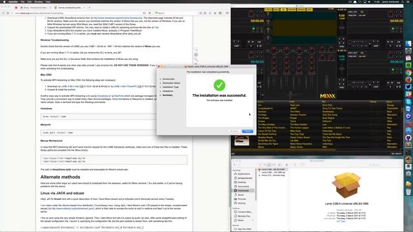This screenshot has height=232, width=413.
Task: Open GitHub Desktop from the Dock
Action: click(x=408, y=137)
